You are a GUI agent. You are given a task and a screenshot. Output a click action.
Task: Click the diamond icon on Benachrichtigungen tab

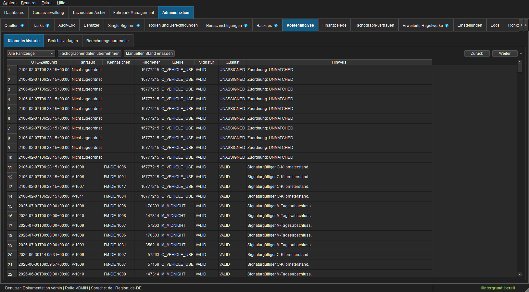[246, 26]
